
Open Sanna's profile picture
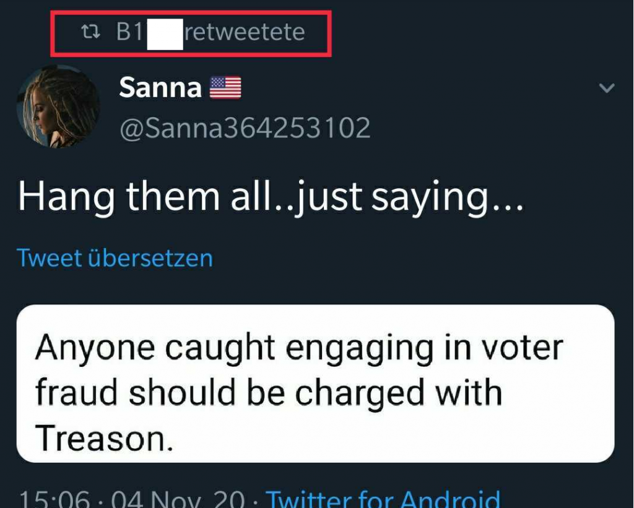coord(58,106)
